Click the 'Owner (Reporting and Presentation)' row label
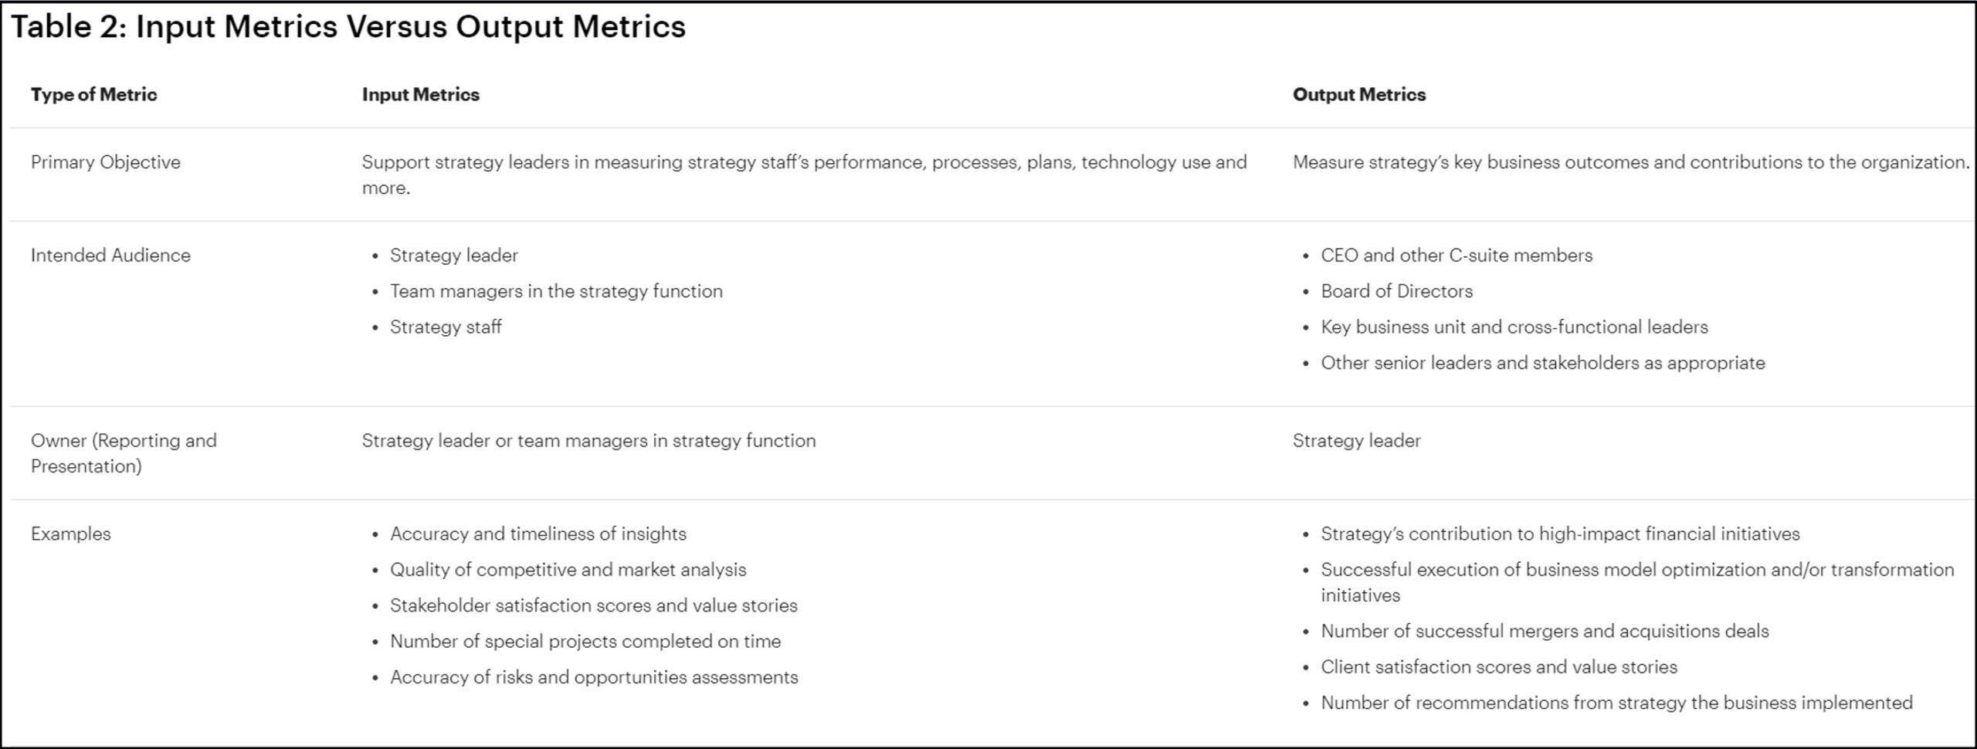 click(x=124, y=453)
